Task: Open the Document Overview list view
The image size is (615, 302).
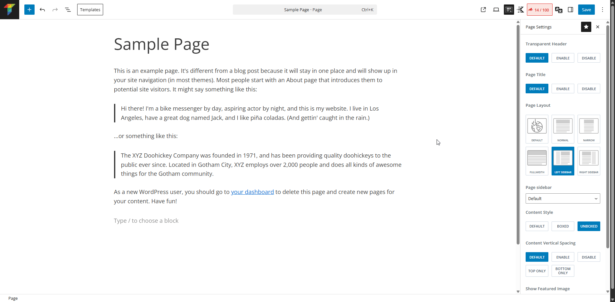Action: click(x=68, y=10)
